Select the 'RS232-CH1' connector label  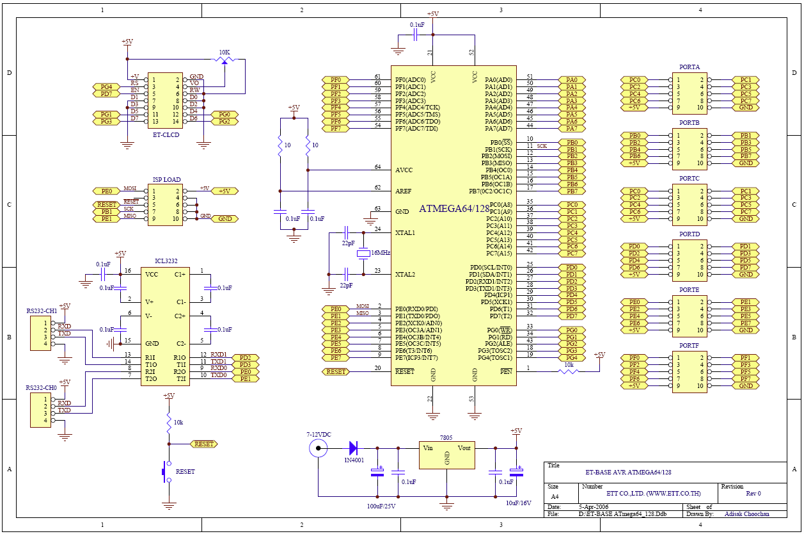pos(42,311)
